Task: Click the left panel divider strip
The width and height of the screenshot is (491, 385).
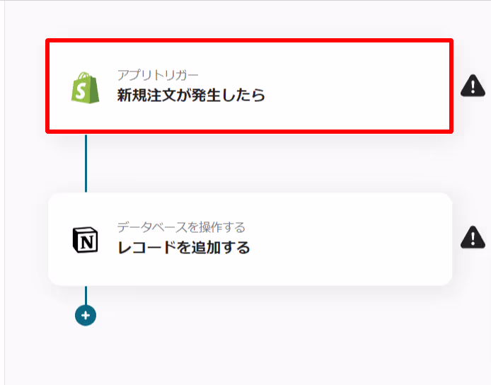Action: 3,192
